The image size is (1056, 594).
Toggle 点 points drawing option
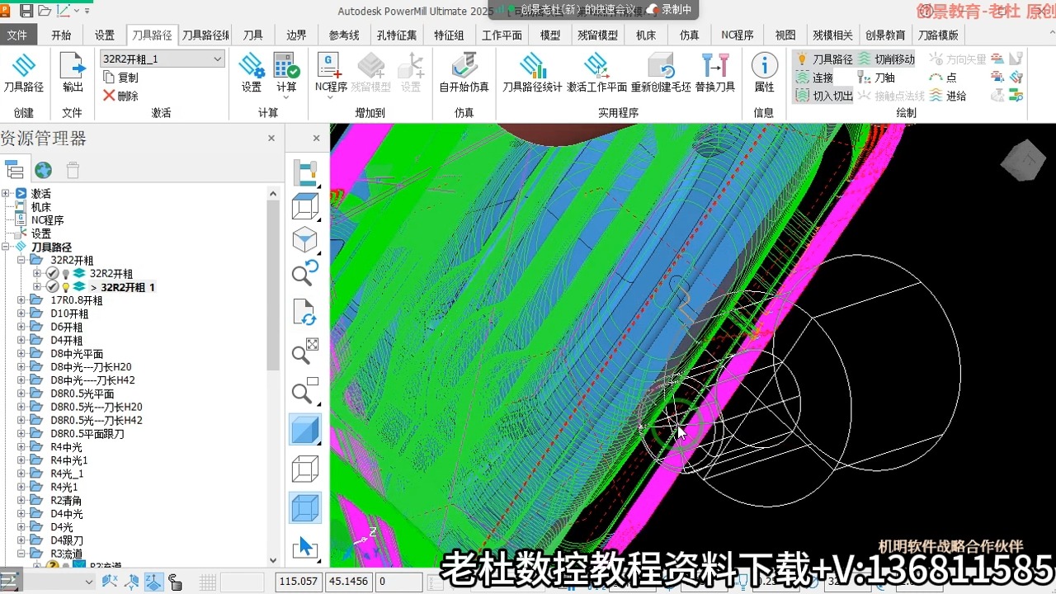[942, 77]
